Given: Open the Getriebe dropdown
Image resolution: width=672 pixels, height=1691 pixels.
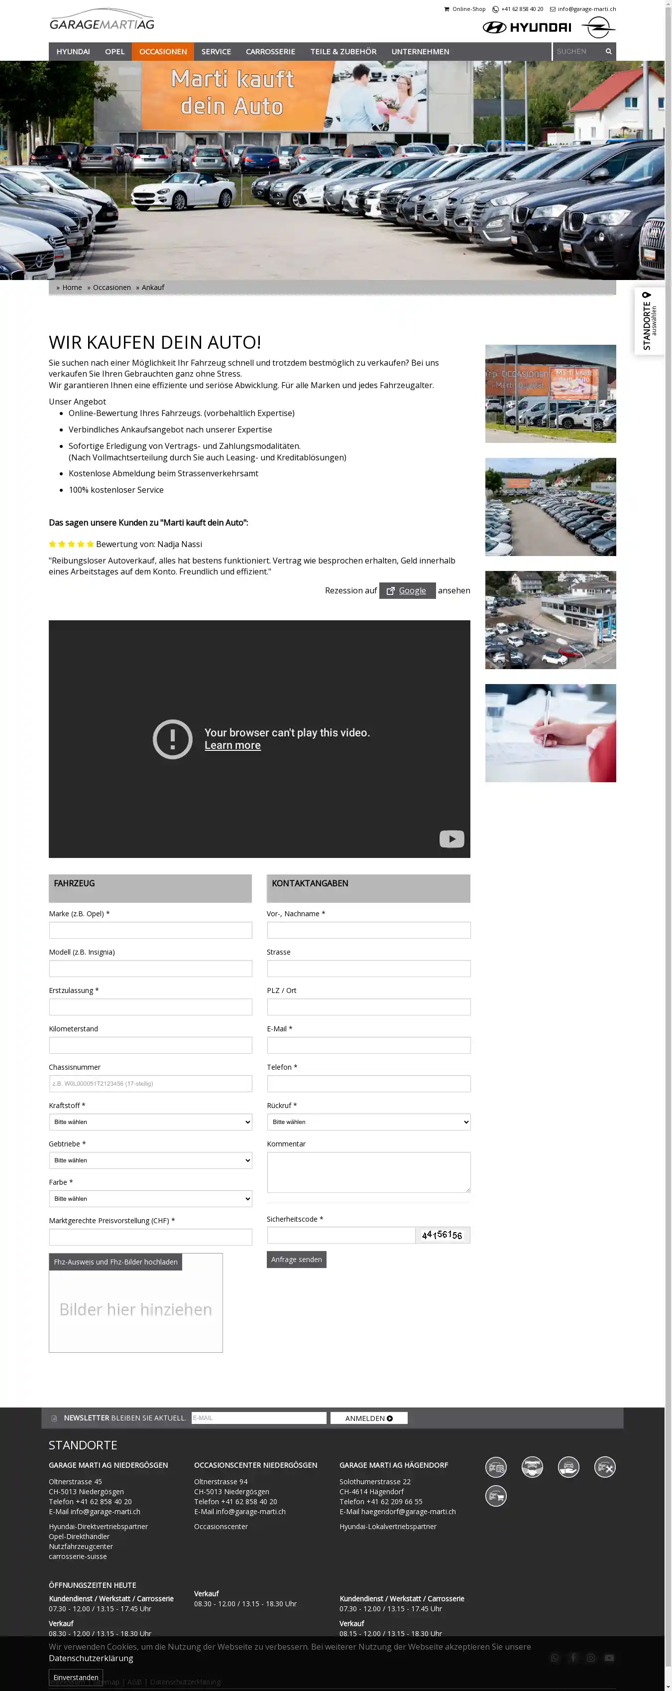Looking at the screenshot, I should click(x=150, y=1160).
